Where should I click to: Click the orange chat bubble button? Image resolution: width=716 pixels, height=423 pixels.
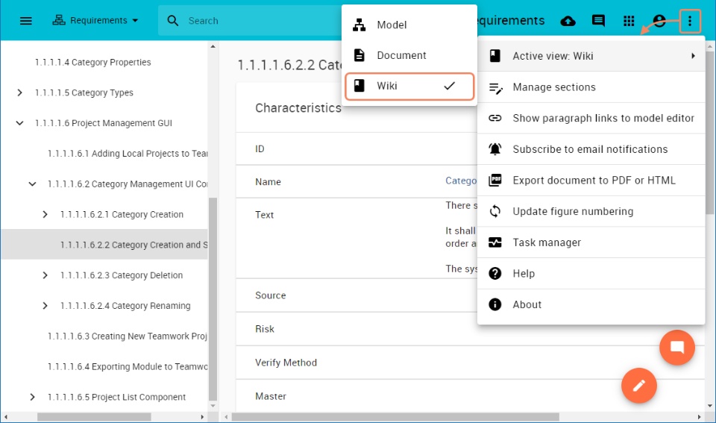(676, 348)
